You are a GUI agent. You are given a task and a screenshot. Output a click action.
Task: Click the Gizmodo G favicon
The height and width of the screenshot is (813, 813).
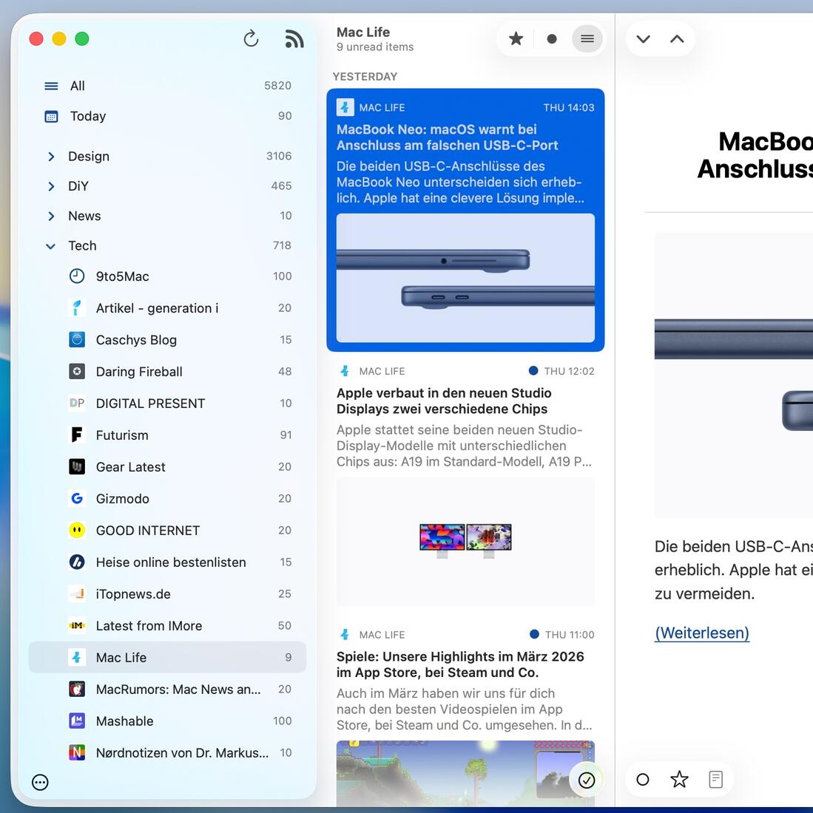tap(77, 499)
